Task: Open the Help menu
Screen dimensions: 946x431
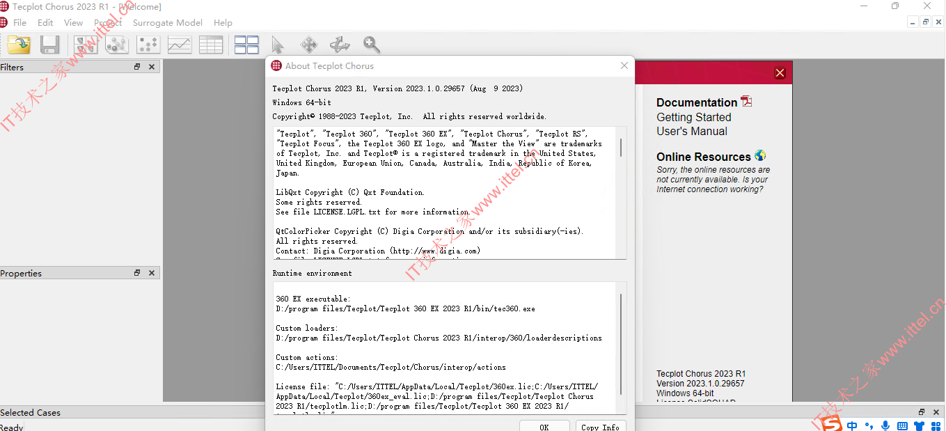Action: [x=223, y=22]
